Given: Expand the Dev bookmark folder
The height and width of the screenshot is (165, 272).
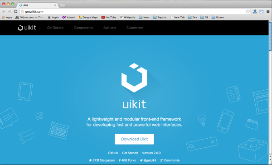Looking at the screenshot, I should pos(193,17).
